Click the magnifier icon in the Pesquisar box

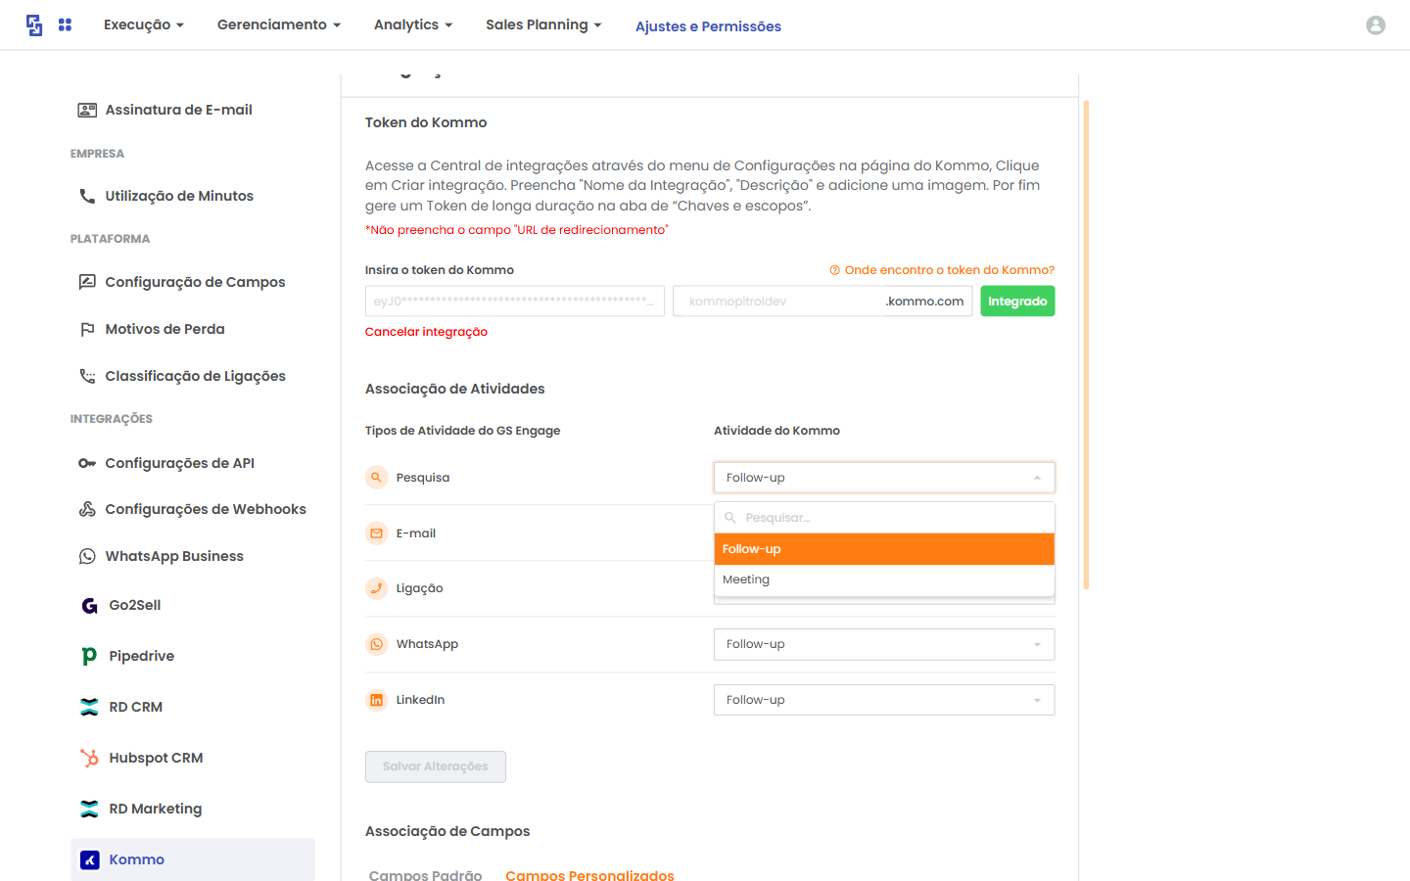coord(730,518)
